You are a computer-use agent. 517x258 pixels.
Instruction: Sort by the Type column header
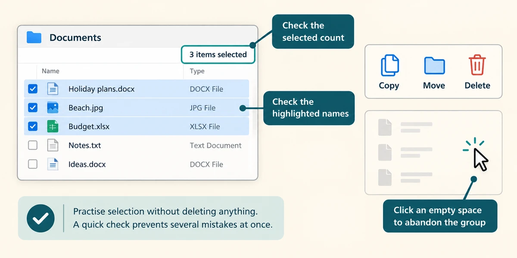[x=197, y=71]
